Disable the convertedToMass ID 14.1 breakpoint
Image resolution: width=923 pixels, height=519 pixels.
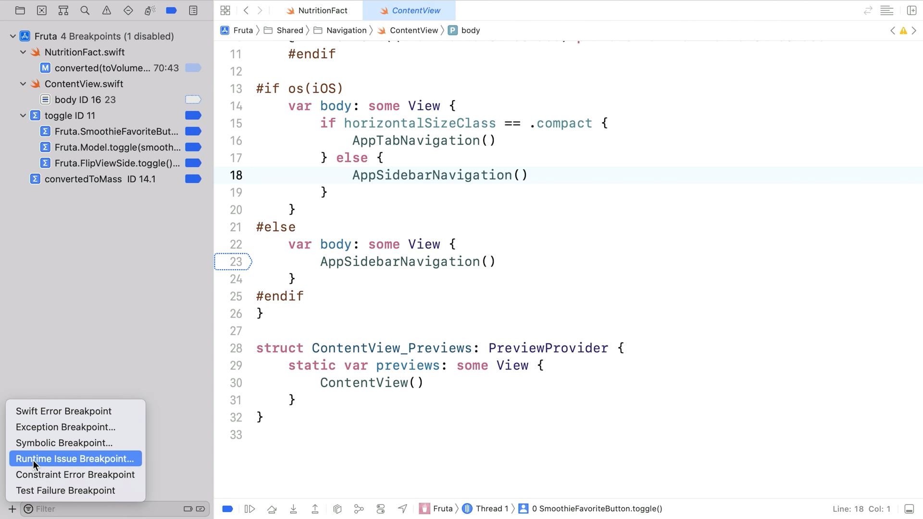(x=193, y=179)
